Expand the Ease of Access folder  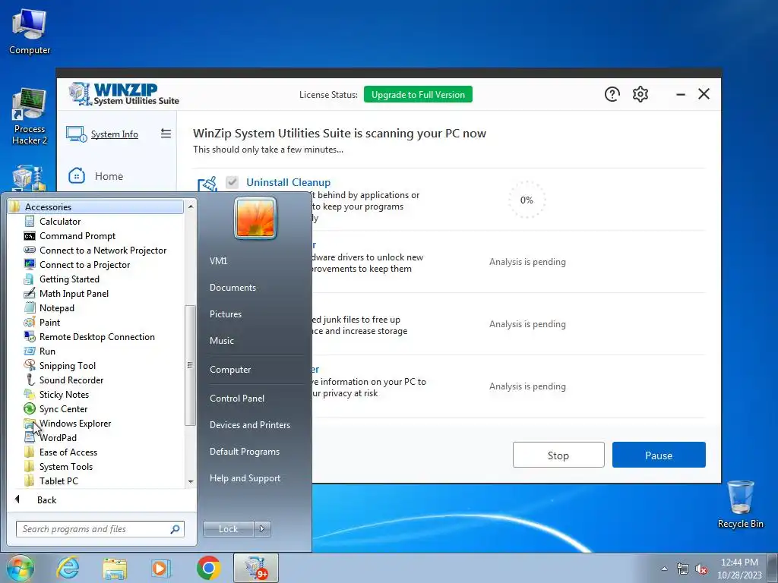click(x=68, y=452)
